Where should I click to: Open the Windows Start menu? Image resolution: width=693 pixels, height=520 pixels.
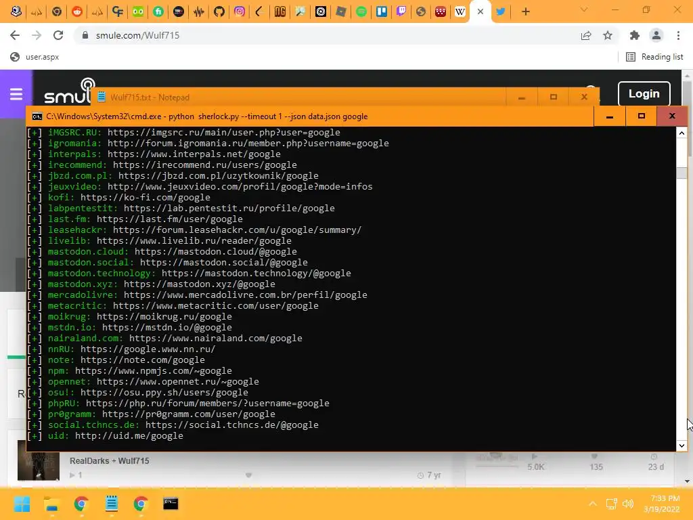coord(22,504)
